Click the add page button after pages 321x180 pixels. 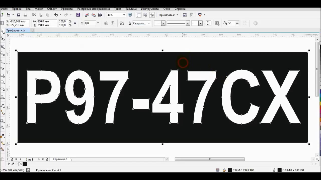tap(47, 159)
